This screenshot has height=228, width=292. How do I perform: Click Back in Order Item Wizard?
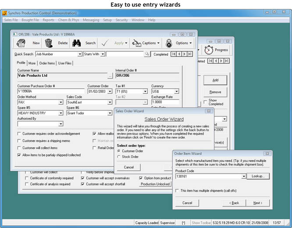tap(234, 203)
